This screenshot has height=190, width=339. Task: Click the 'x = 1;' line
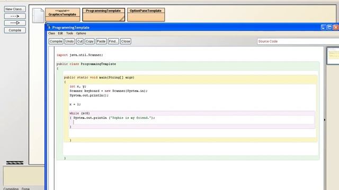75,104
